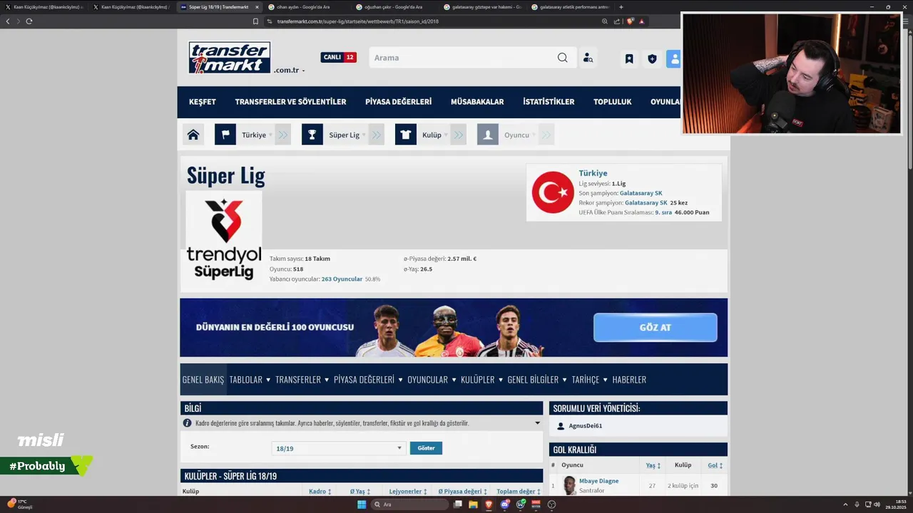Screen dimensions: 913x513
Task: Open the person search icon next to the search bar
Action: 588,58
